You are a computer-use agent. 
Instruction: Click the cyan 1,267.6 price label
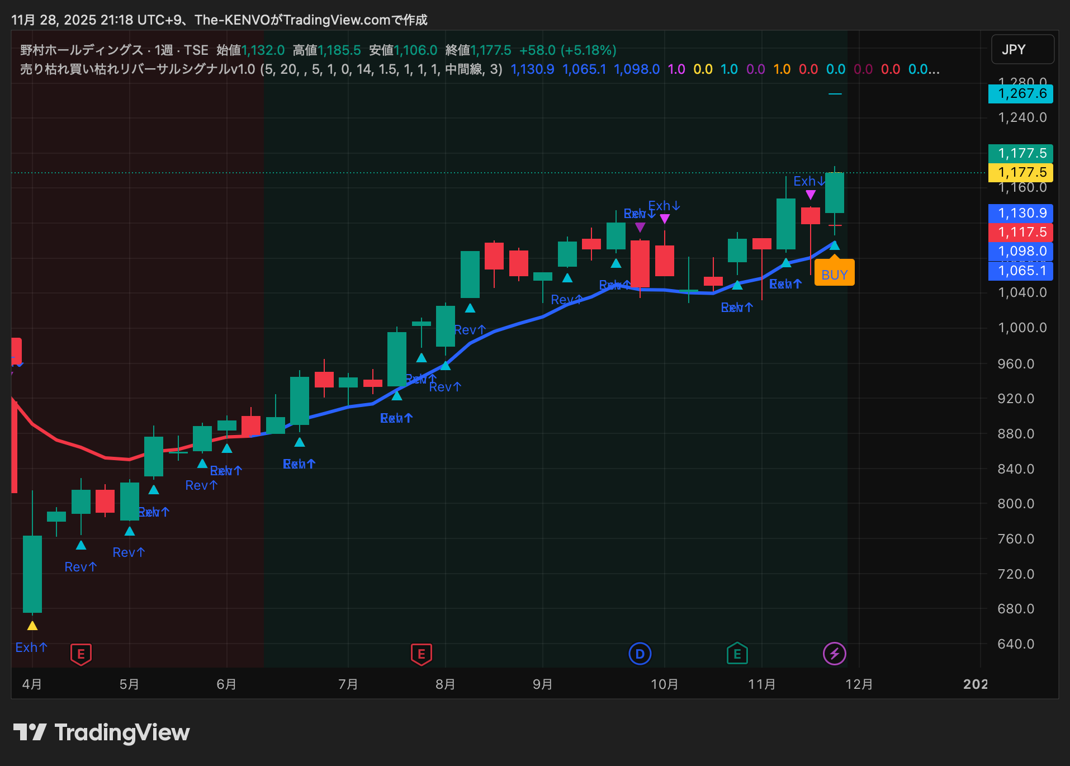(1021, 93)
